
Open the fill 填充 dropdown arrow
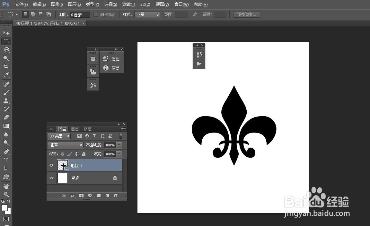click(x=119, y=154)
